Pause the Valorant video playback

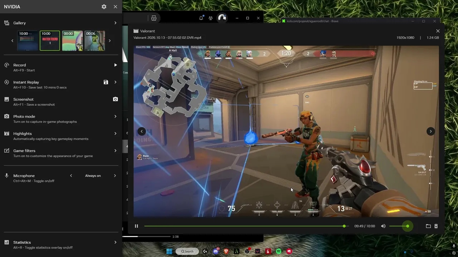(136, 226)
